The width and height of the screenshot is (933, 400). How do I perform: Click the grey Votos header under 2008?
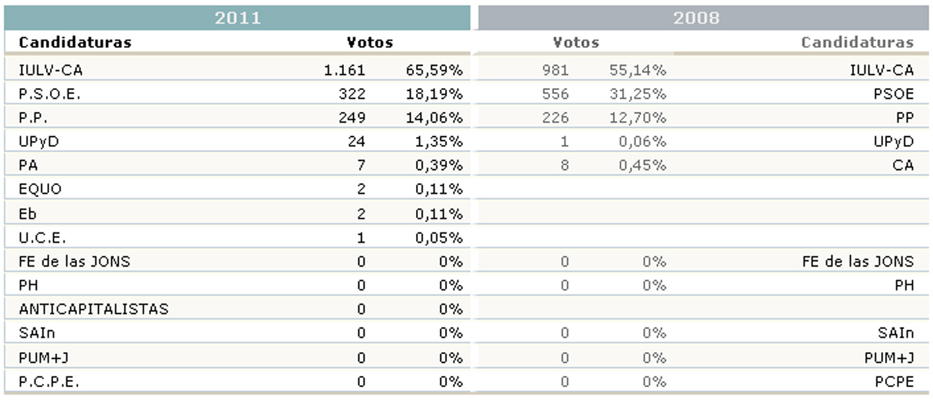click(x=576, y=43)
